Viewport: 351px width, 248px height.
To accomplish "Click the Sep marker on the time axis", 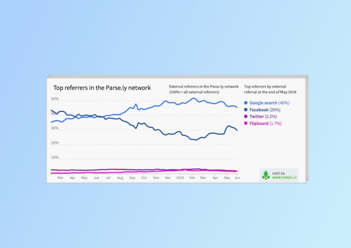I will pos(132,178).
